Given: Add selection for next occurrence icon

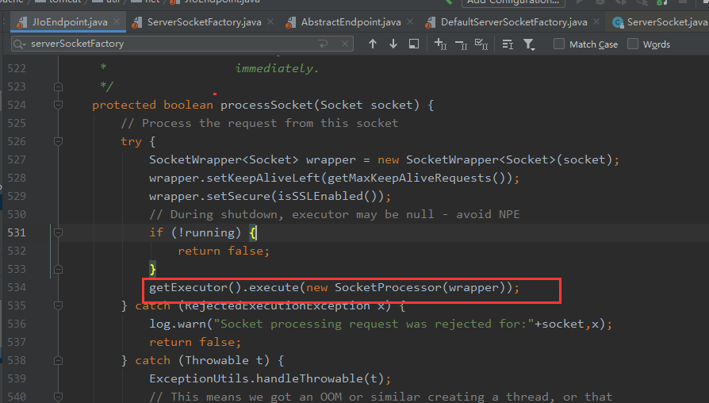Looking at the screenshot, I should [440, 44].
